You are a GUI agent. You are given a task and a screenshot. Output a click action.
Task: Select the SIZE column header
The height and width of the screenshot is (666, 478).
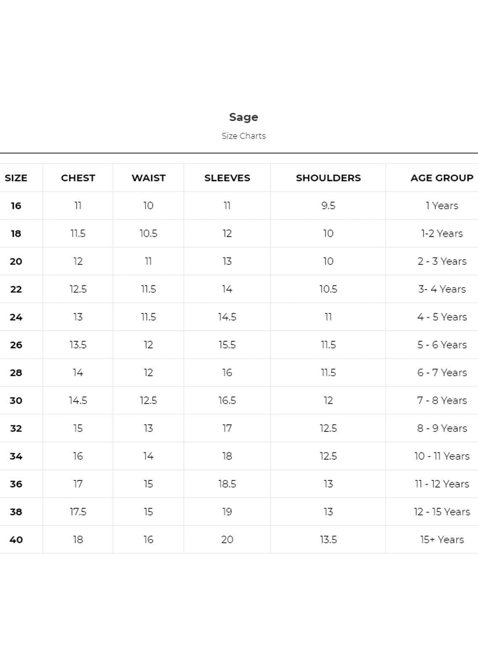16,178
